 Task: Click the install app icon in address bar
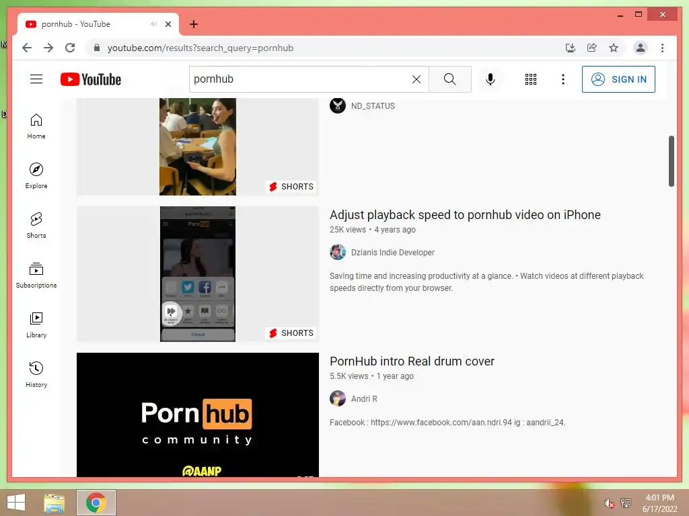571,48
